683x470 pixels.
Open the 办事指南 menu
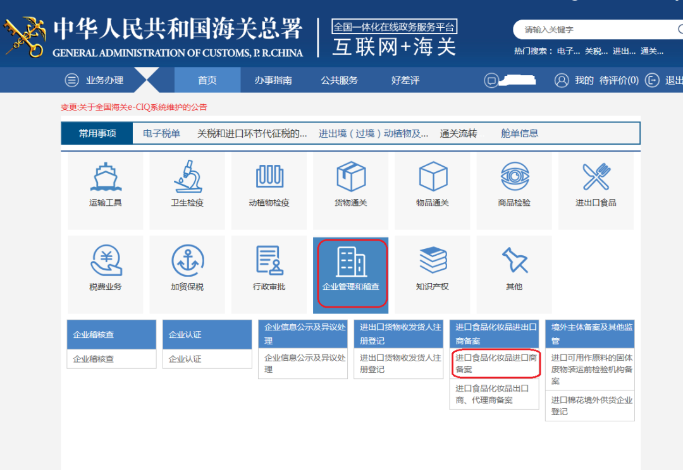point(273,80)
